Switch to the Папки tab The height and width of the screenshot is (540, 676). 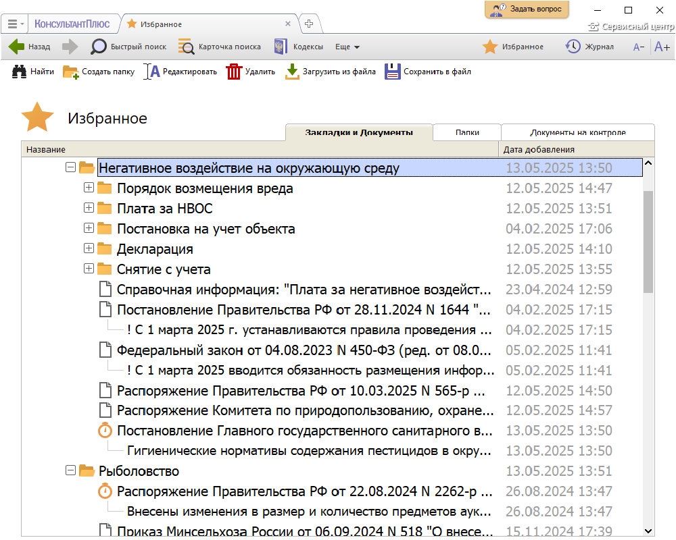(467, 132)
